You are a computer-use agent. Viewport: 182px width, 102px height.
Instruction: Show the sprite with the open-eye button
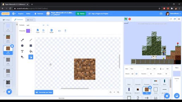(132, 74)
